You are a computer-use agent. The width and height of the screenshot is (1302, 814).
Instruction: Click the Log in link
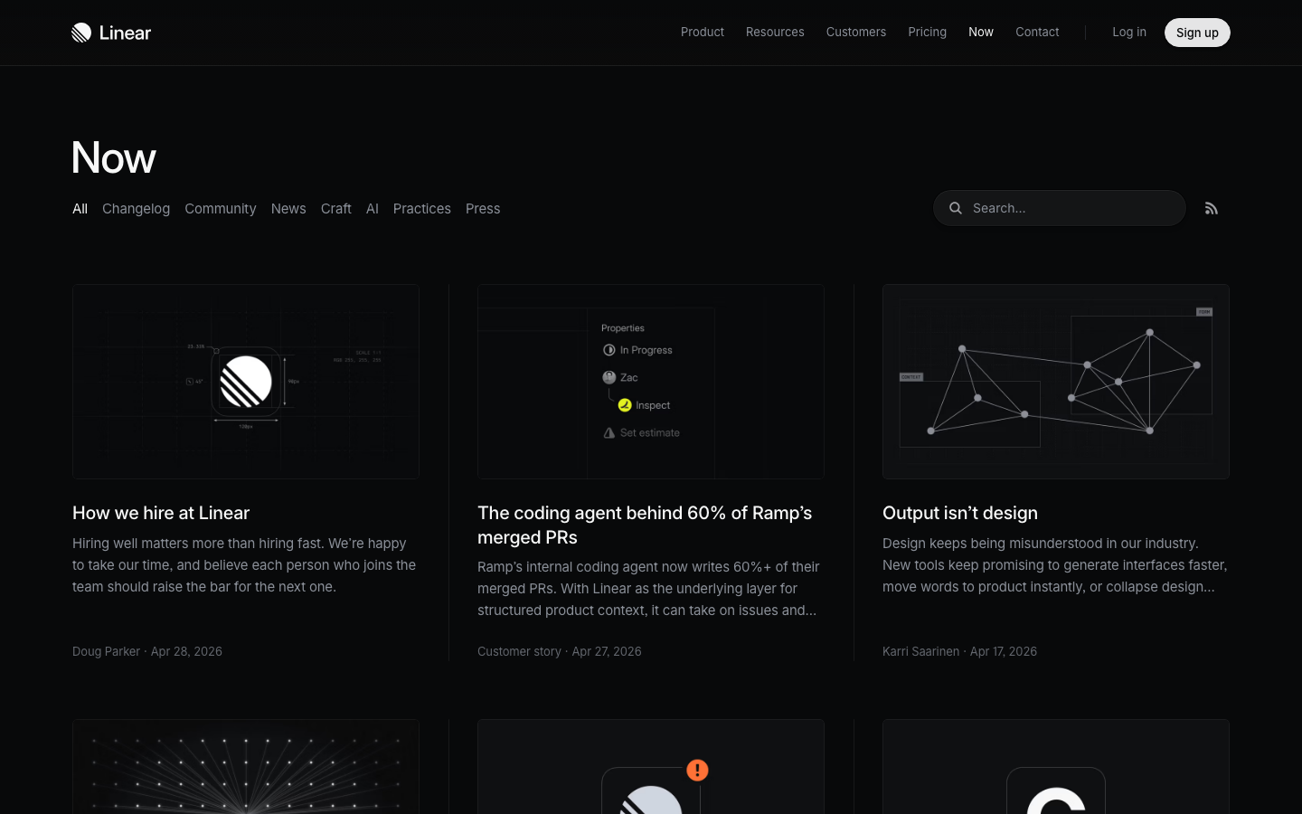tap(1129, 32)
